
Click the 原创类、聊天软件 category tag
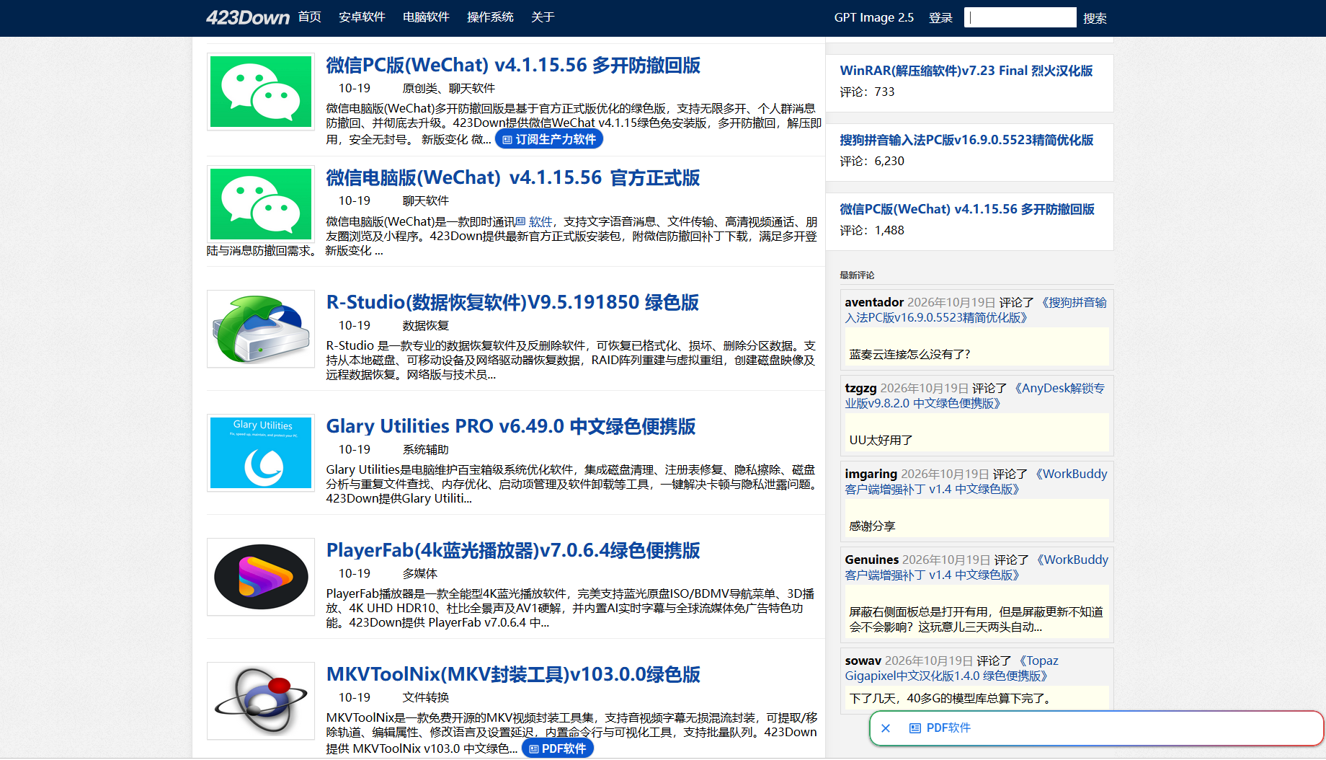449,88
